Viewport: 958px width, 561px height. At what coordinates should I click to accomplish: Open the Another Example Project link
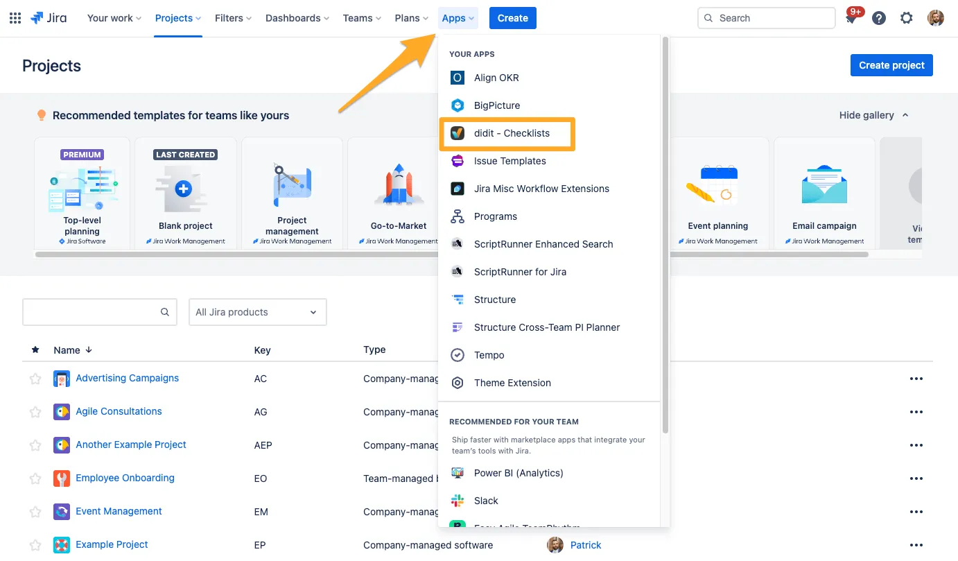[x=131, y=445]
